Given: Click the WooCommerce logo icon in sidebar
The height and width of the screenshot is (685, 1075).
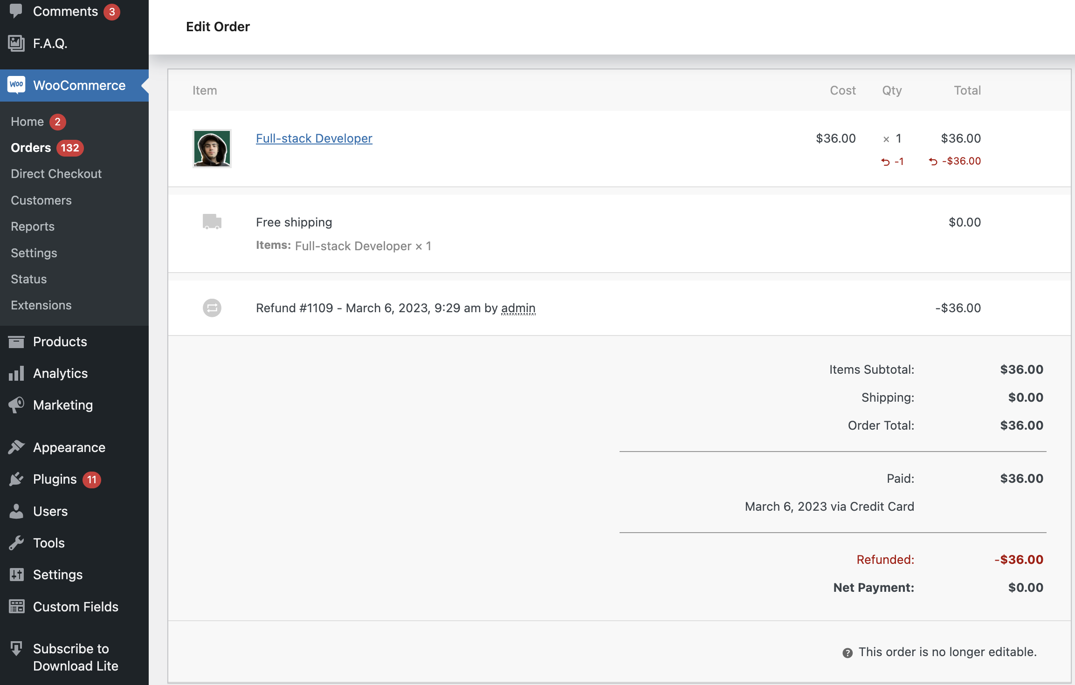Looking at the screenshot, I should [17, 85].
